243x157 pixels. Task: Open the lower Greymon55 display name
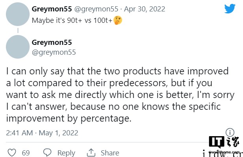coord(52,42)
